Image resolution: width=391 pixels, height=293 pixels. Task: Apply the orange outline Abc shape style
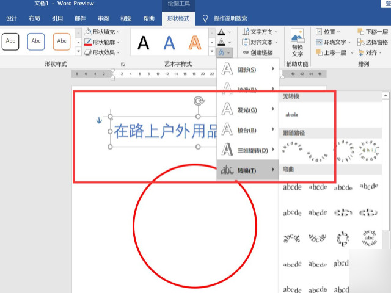pos(62,42)
